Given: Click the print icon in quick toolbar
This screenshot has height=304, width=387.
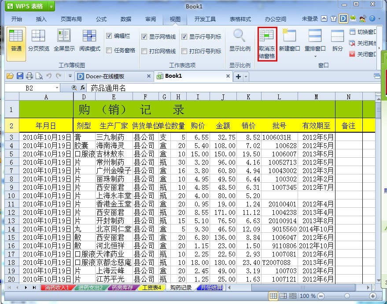Looking at the screenshot, I should pyautogui.click(x=29, y=76).
